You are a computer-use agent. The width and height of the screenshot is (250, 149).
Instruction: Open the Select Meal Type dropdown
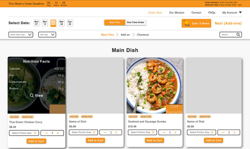tap(21, 35)
